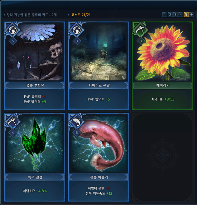This screenshot has height=205, width=197.
Task: Click cost 6 diamond on 분홍 미유기
Action: point(77,133)
